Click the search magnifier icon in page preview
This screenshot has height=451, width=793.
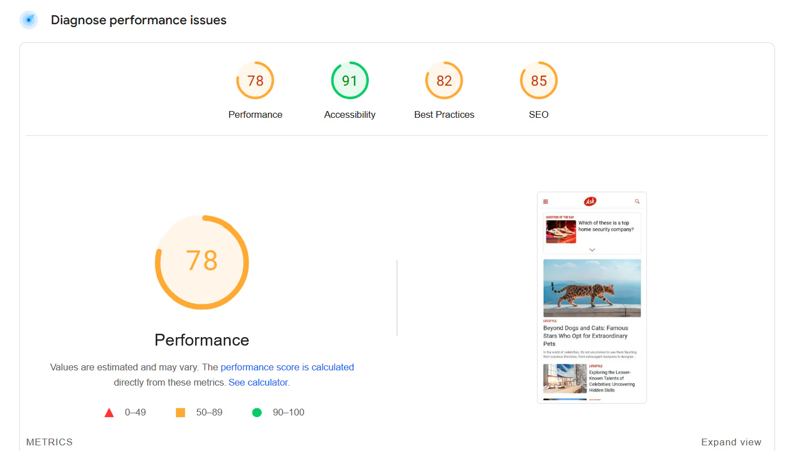(637, 201)
